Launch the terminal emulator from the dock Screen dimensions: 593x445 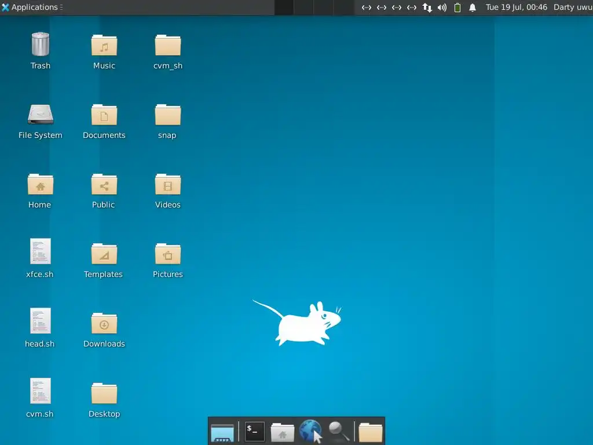255,432
